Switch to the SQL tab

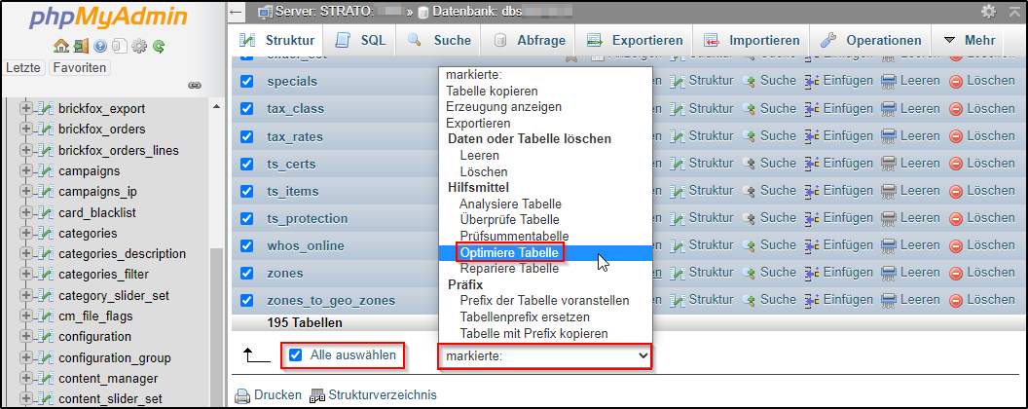point(360,41)
